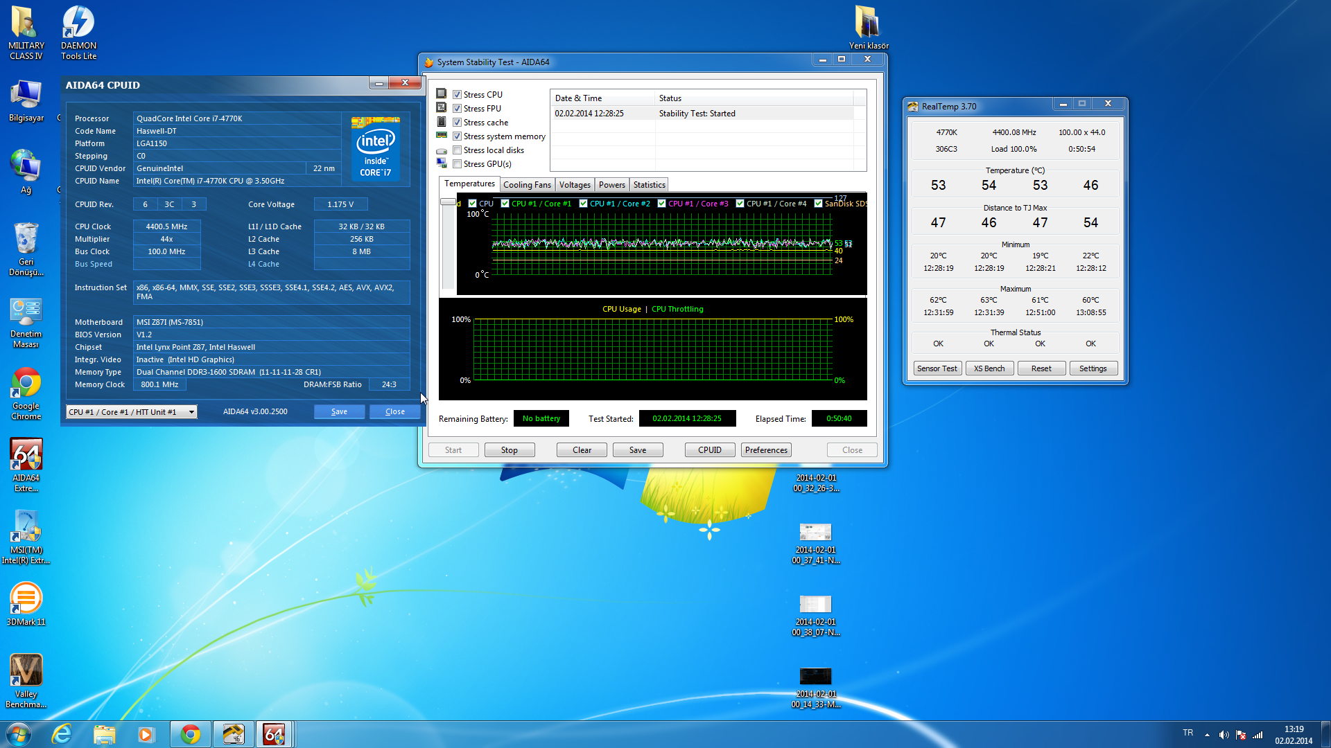Image resolution: width=1331 pixels, height=748 pixels.
Task: Enable Stress local disks option
Action: [x=458, y=150]
